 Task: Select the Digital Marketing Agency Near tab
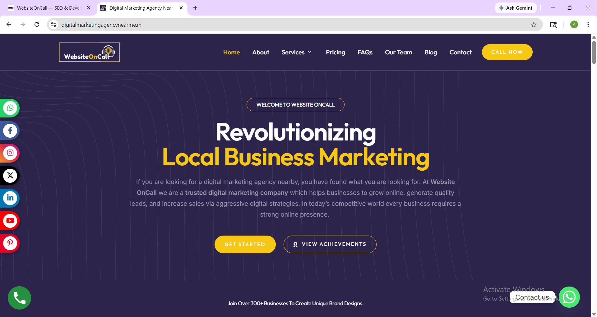142,8
